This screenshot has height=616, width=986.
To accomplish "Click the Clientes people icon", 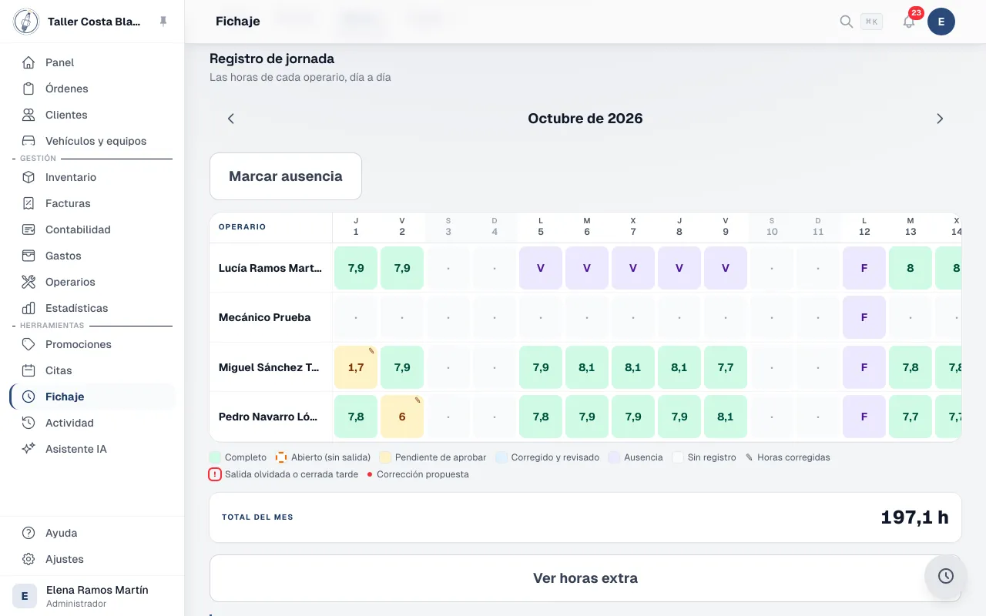I will coord(29,115).
